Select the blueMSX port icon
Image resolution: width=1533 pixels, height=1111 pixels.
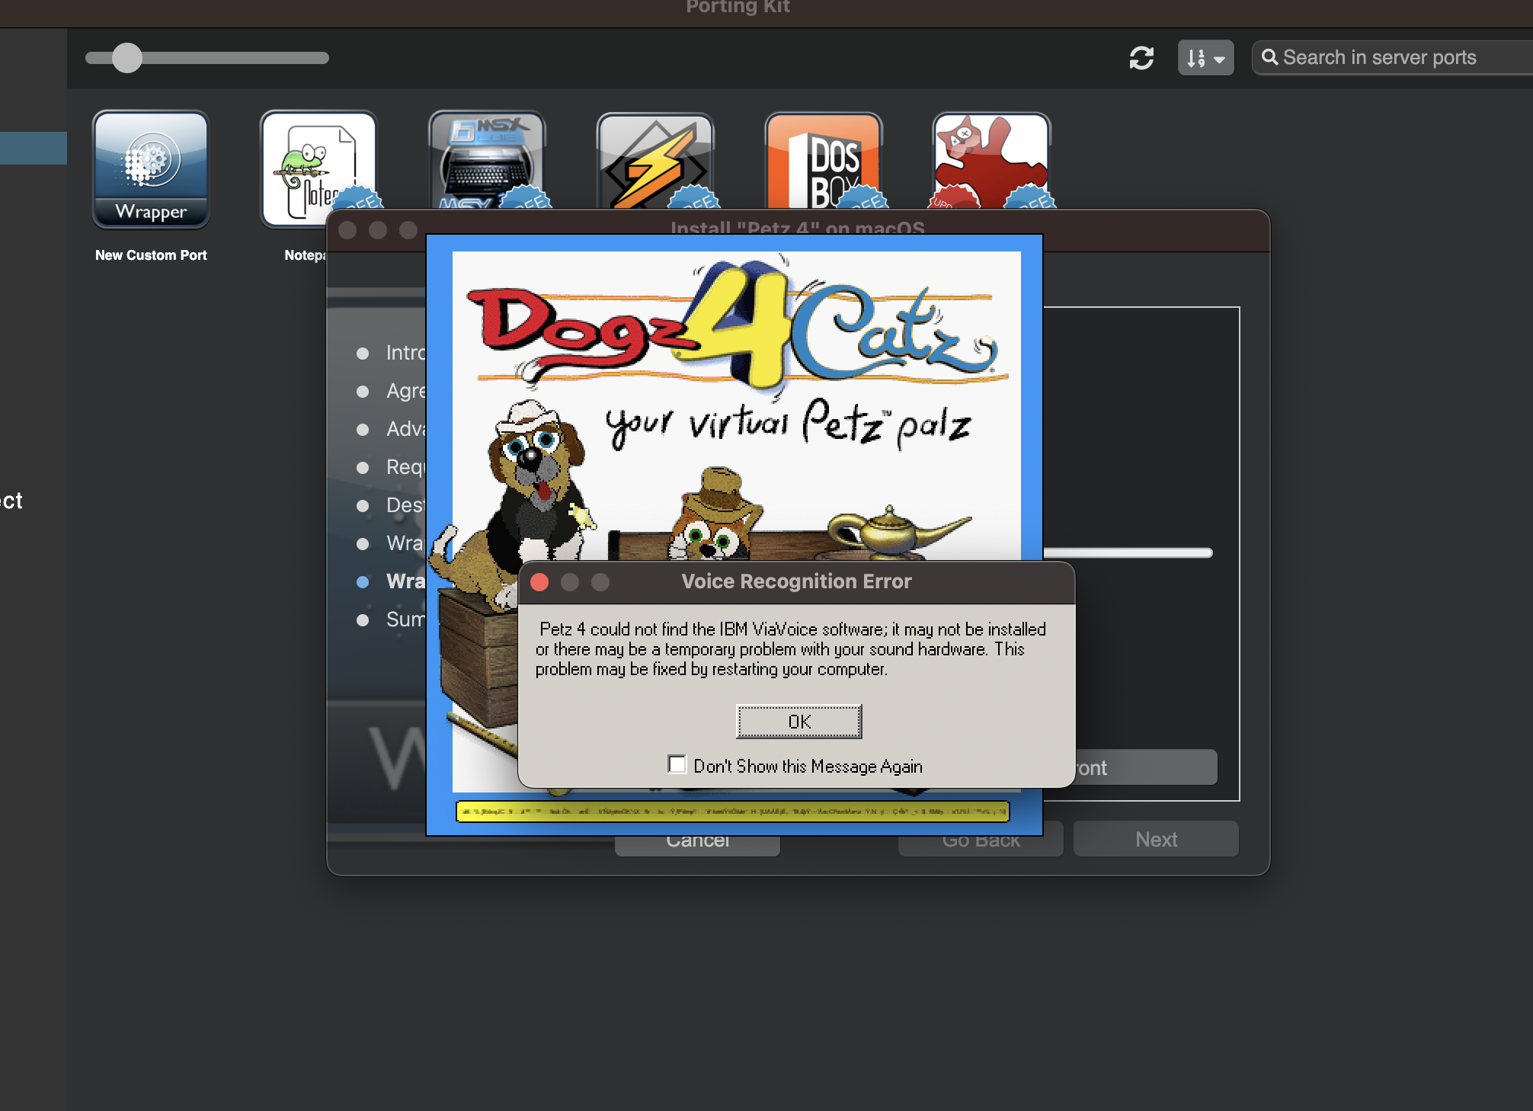(x=487, y=162)
